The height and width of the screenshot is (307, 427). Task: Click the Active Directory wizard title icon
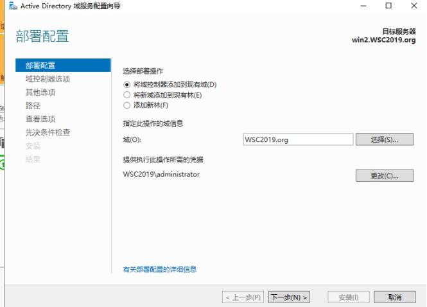[x=13, y=6]
